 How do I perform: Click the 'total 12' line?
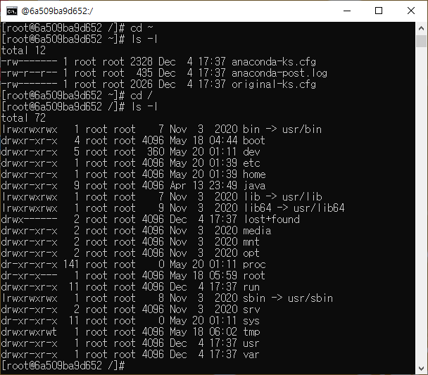click(23, 51)
